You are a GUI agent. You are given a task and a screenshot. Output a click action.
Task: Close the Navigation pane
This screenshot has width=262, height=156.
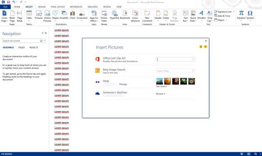point(46,33)
